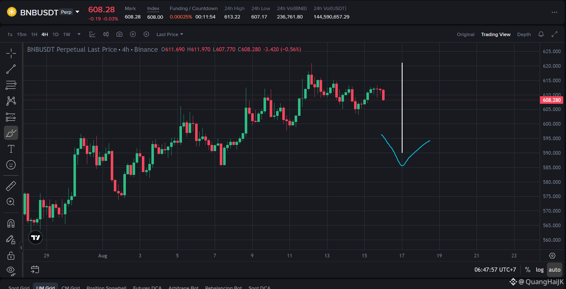Select the brush drawing tool
Image resolution: width=566 pixels, height=289 pixels.
pyautogui.click(x=11, y=133)
